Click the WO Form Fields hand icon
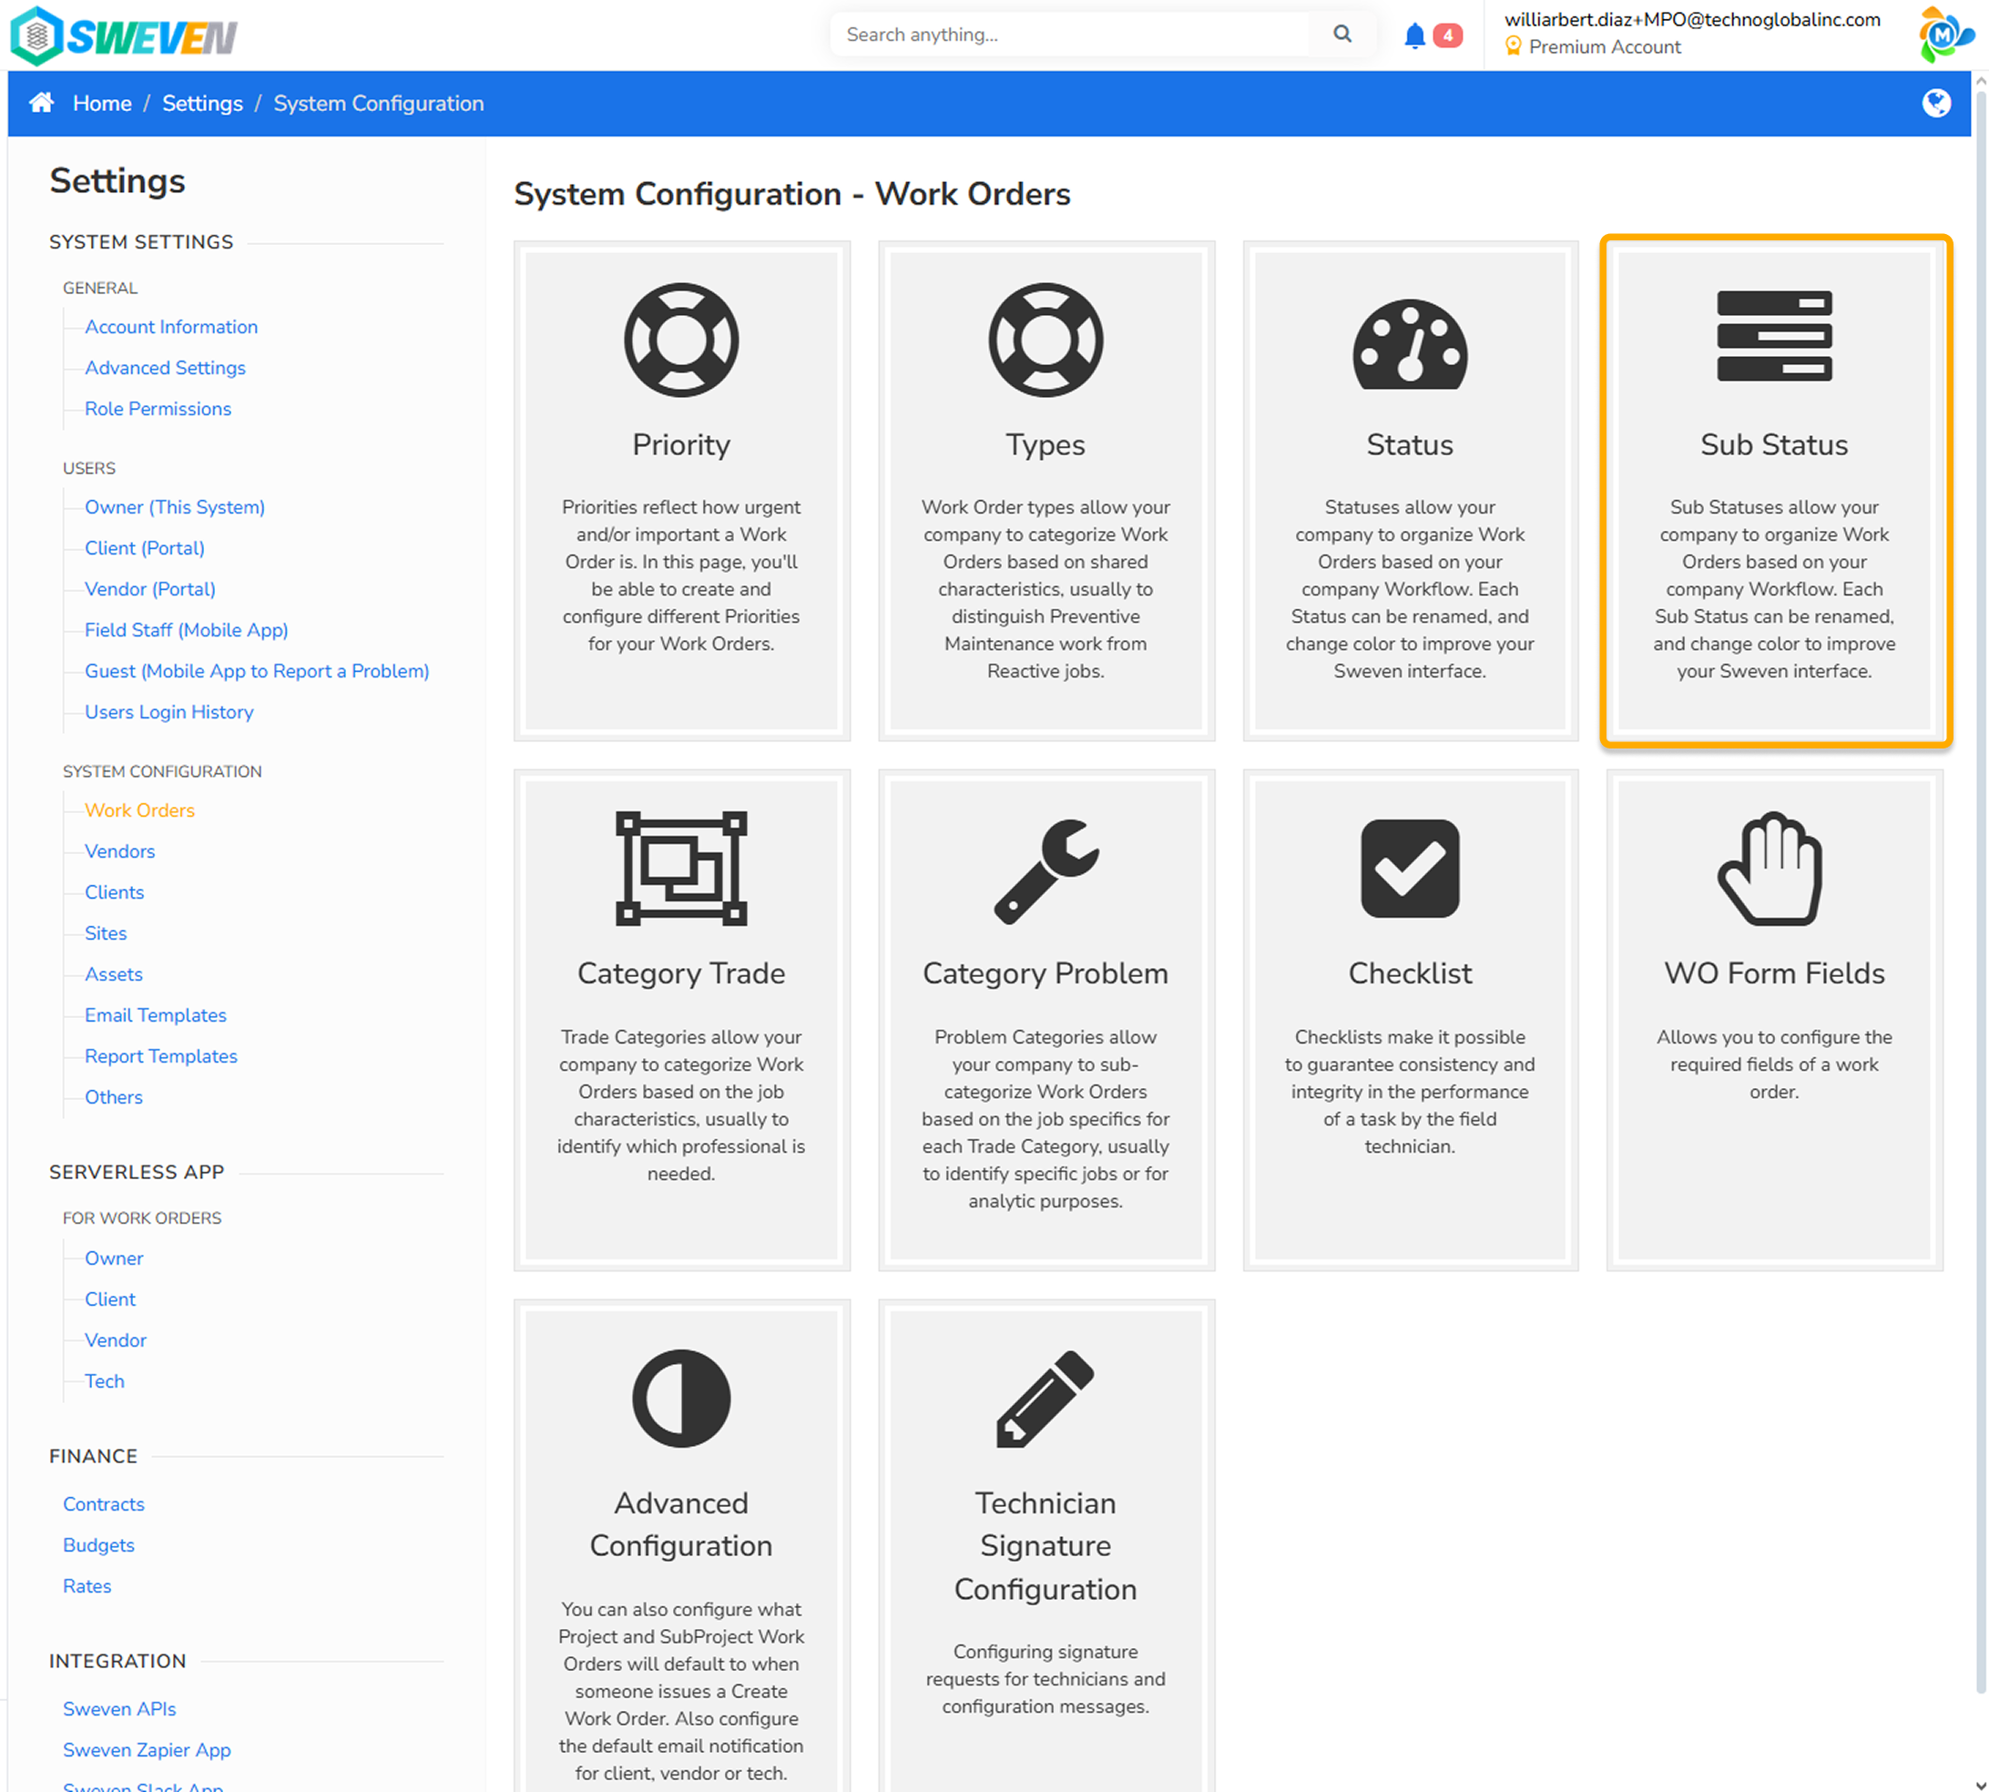Screen dimensions: 1989x1792 1770,869
